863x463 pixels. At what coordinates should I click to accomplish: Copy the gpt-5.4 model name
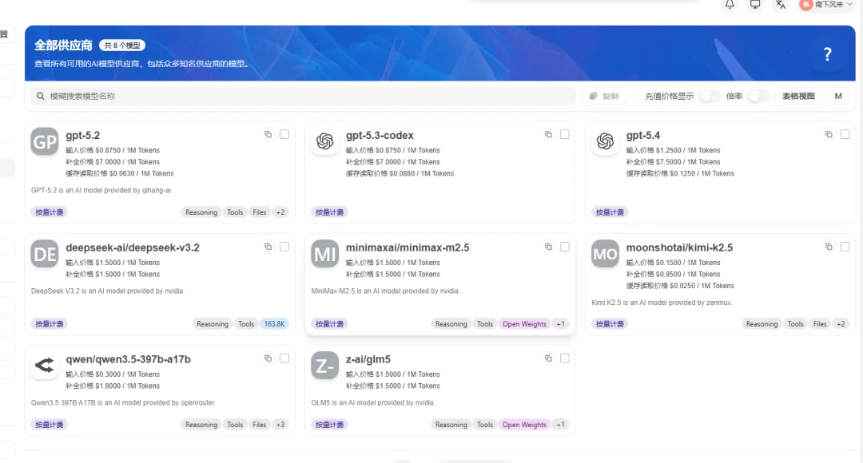[x=829, y=134]
